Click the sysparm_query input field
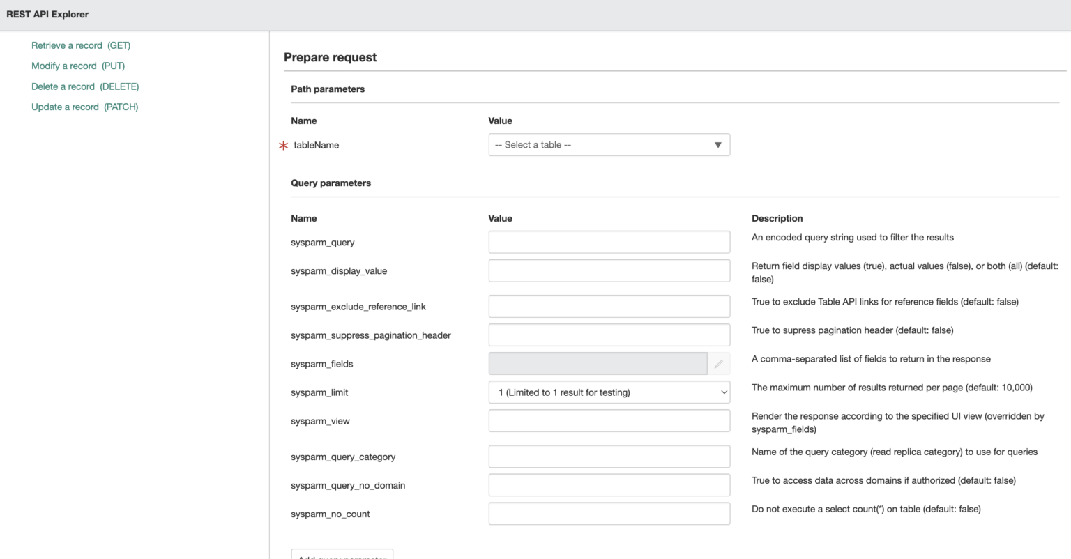Image resolution: width=1071 pixels, height=559 pixels. [x=609, y=241]
